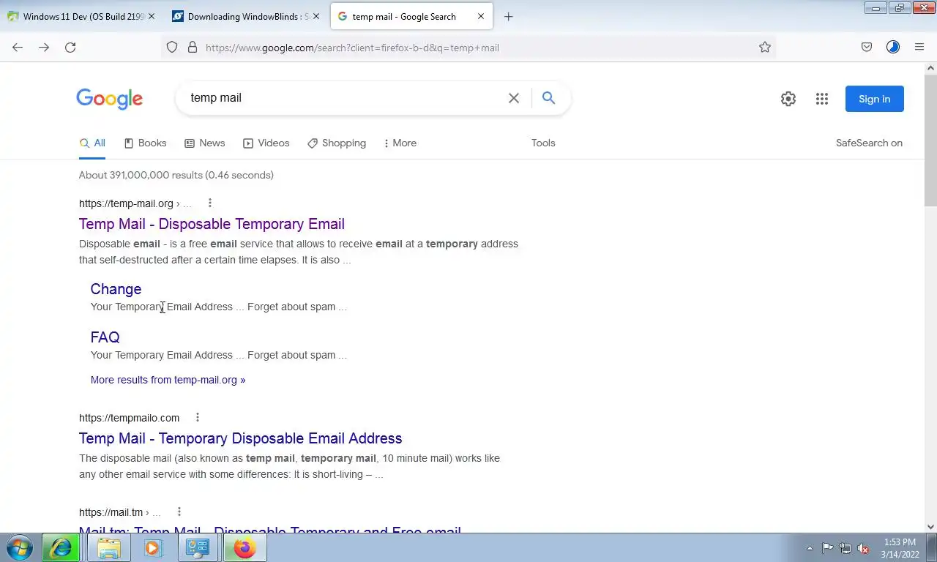Close the Downloading WindowBlinds tab

click(316, 16)
